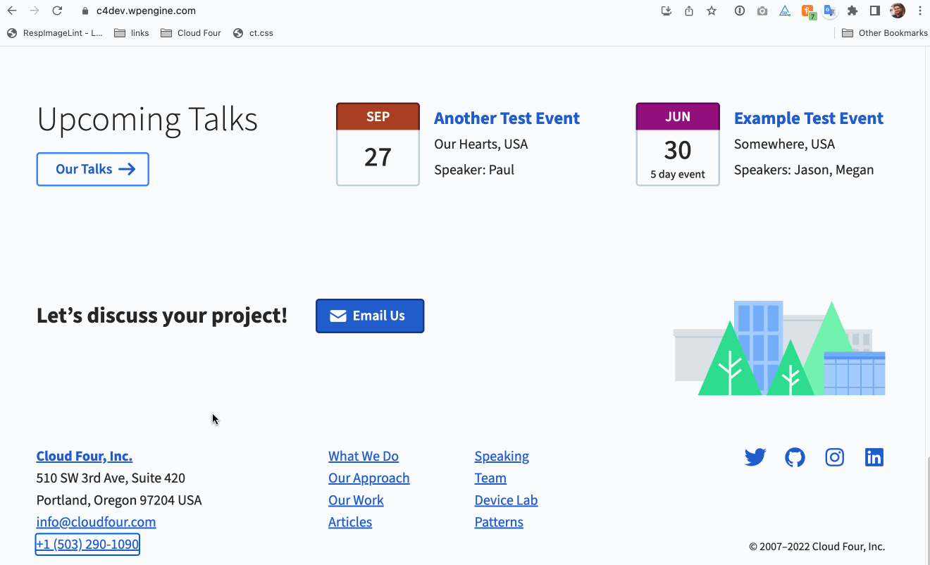Open the Articles footer link

(350, 522)
